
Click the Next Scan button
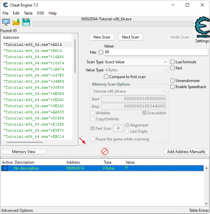131,37
